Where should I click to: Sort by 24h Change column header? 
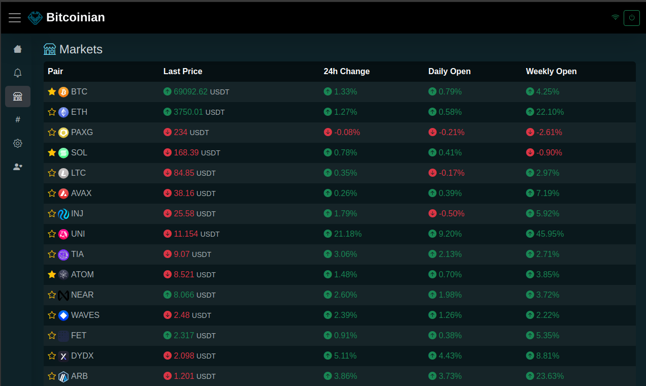(347, 72)
